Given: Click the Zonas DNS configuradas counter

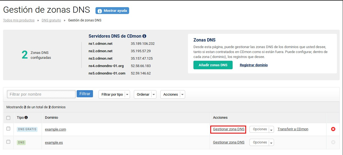Looking at the screenshot, I should pyautogui.click(x=36, y=55).
